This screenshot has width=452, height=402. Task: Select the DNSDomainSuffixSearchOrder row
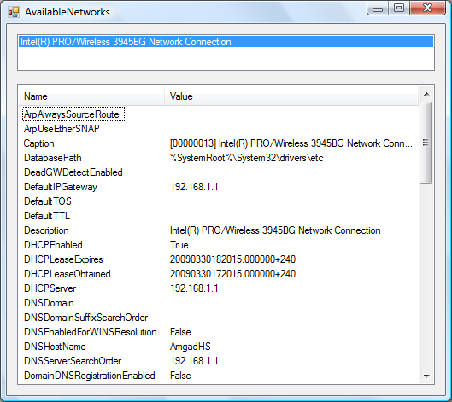tap(86, 317)
